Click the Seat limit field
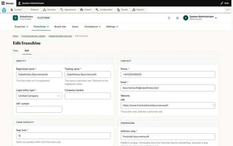Image resolution: width=233 pixels, height=146 pixels. [x=63, y=136]
